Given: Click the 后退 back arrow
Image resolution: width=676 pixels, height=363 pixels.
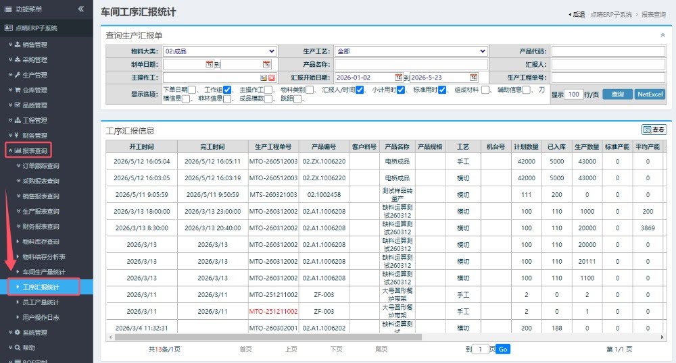Looking at the screenshot, I should click(x=577, y=14).
